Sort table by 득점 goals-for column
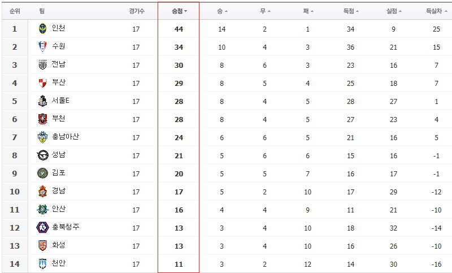 (351, 11)
